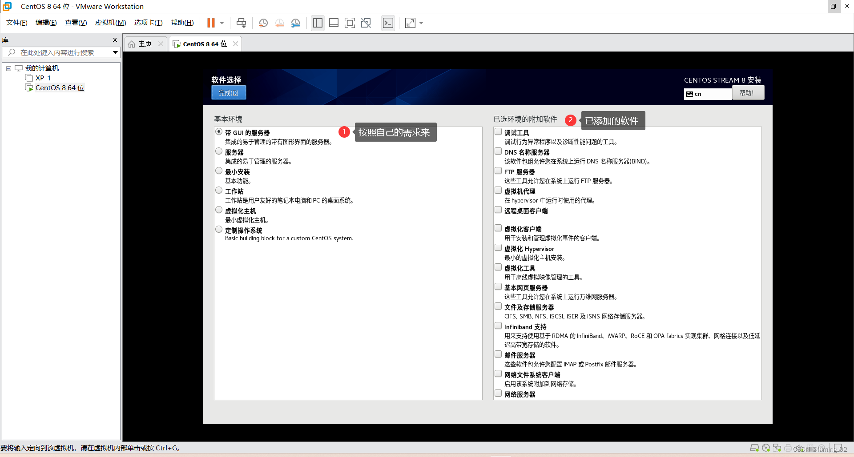
Task: Toggle the library sidebar view icon
Action: (318, 23)
